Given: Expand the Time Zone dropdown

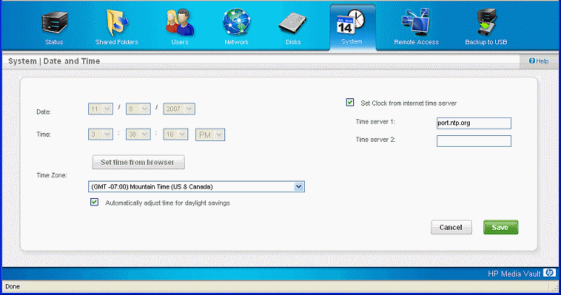Looking at the screenshot, I should click(299, 187).
